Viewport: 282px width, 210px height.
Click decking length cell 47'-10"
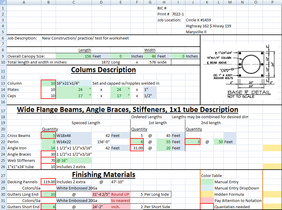point(120,182)
